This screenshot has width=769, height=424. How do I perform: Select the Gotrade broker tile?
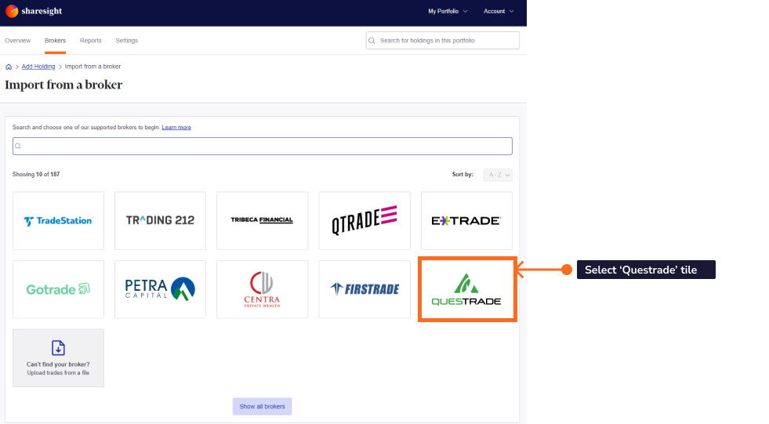tap(58, 289)
